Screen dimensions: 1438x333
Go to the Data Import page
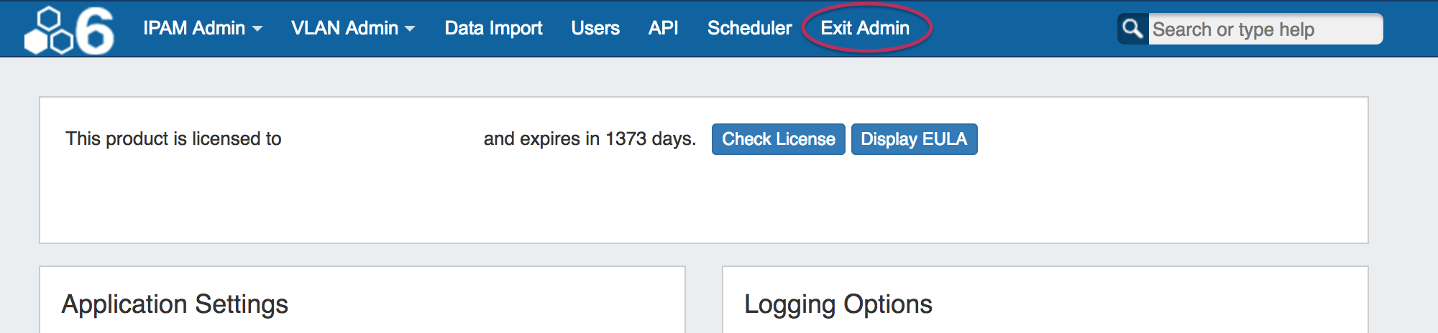coord(493,28)
